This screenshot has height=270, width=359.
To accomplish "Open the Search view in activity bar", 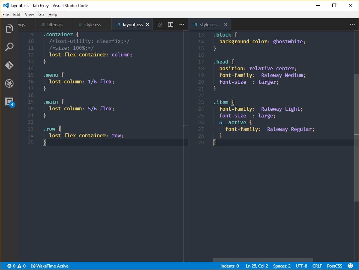I will tap(9, 47).
